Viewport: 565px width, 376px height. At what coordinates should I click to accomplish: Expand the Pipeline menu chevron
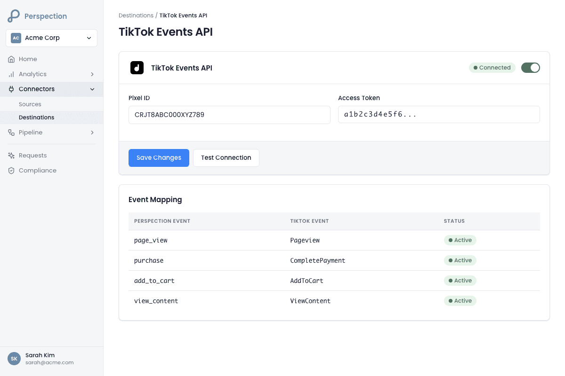[92, 133]
